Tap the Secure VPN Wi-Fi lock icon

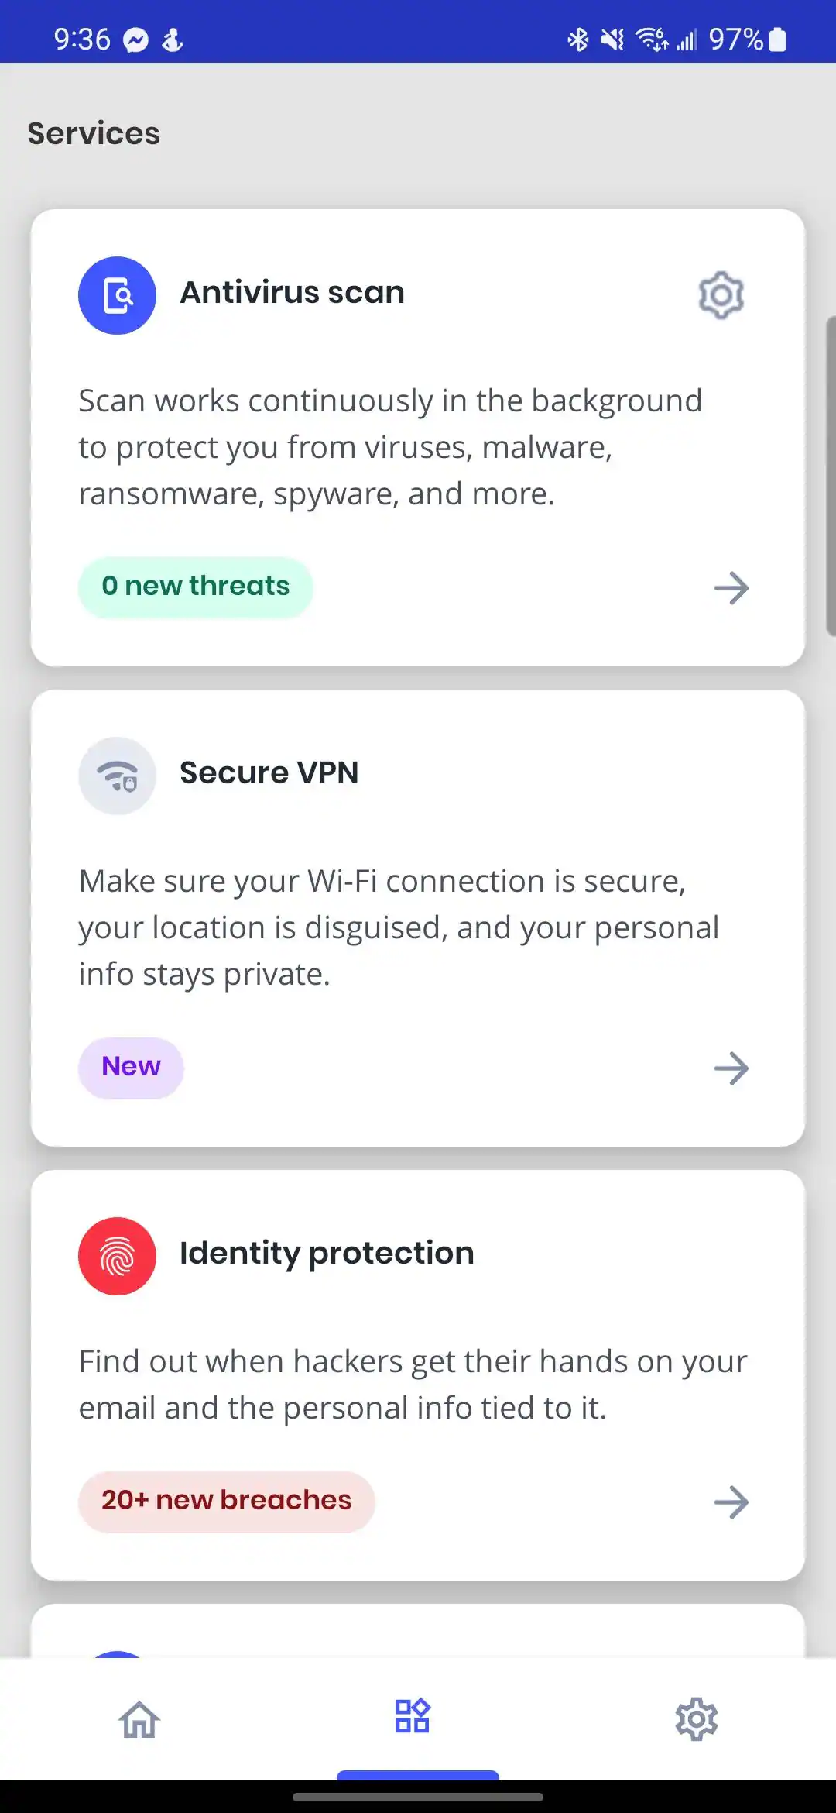(117, 776)
